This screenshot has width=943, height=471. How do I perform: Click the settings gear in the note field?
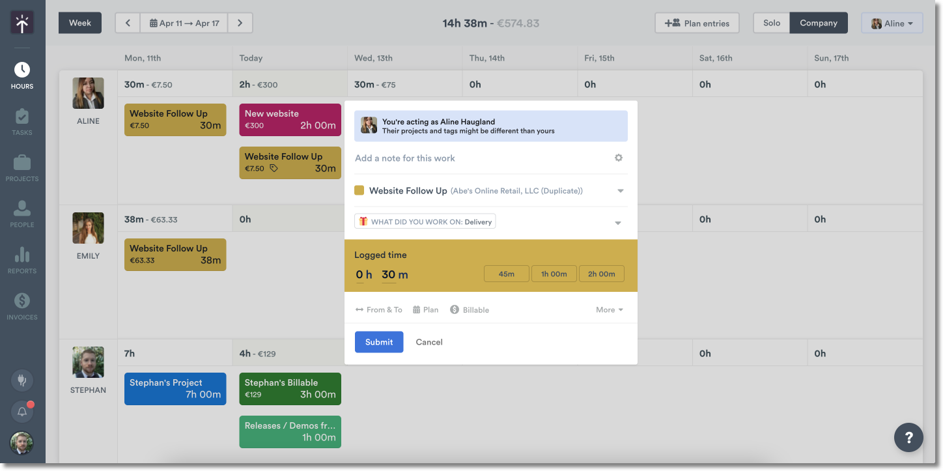coord(618,158)
